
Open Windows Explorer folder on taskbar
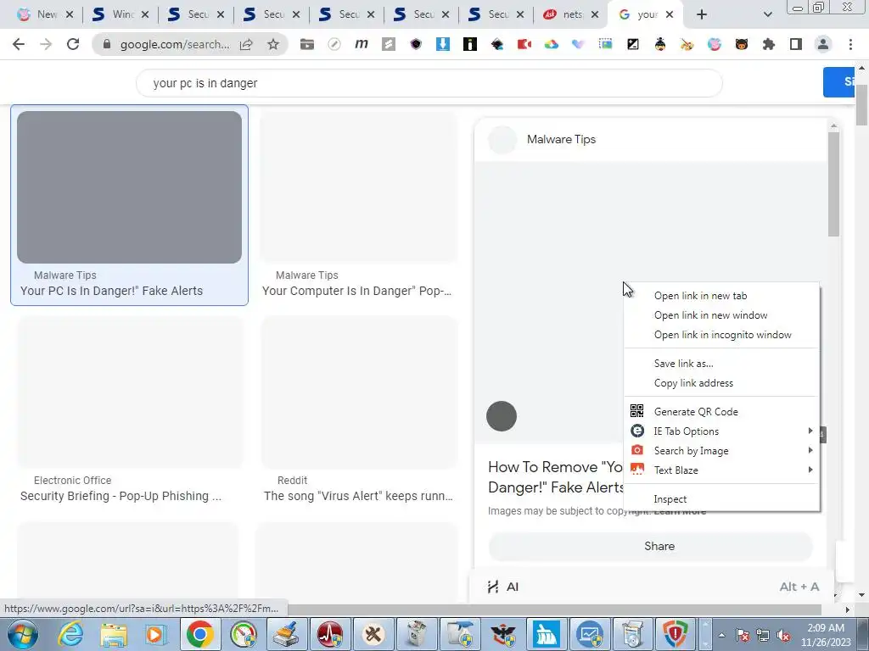(114, 634)
